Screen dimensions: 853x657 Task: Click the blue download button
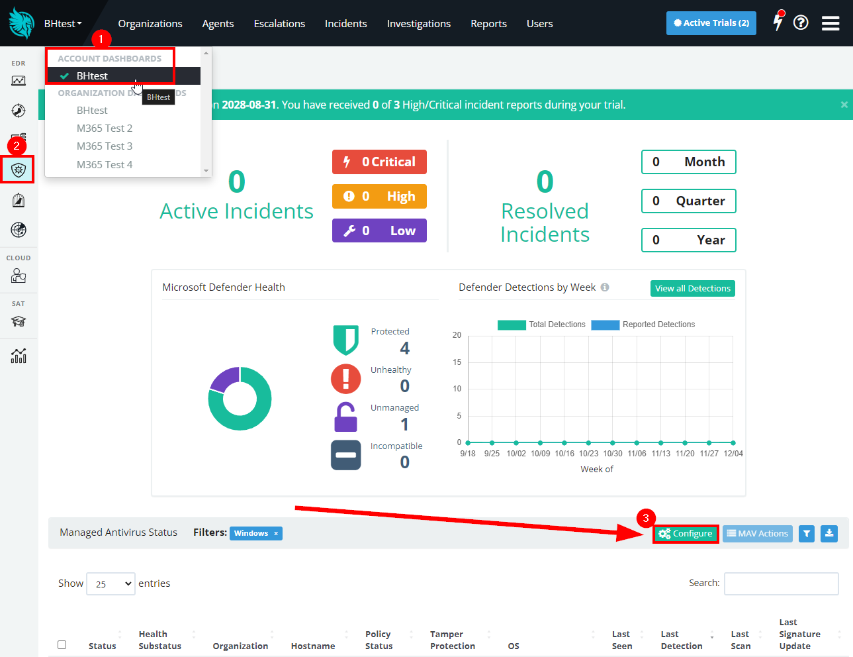click(829, 534)
